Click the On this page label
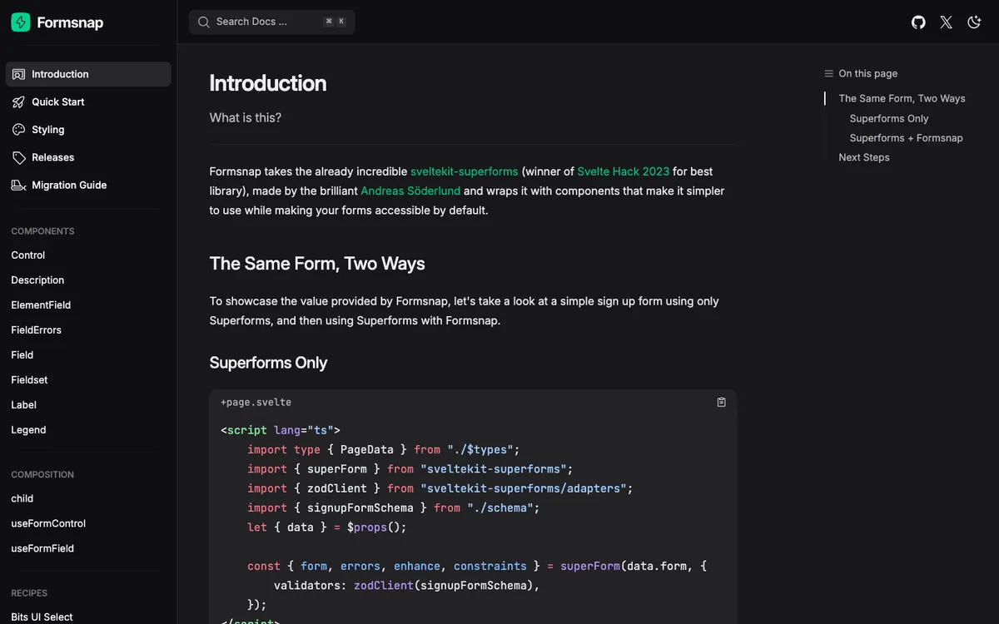Image resolution: width=999 pixels, height=624 pixels. 868,73
